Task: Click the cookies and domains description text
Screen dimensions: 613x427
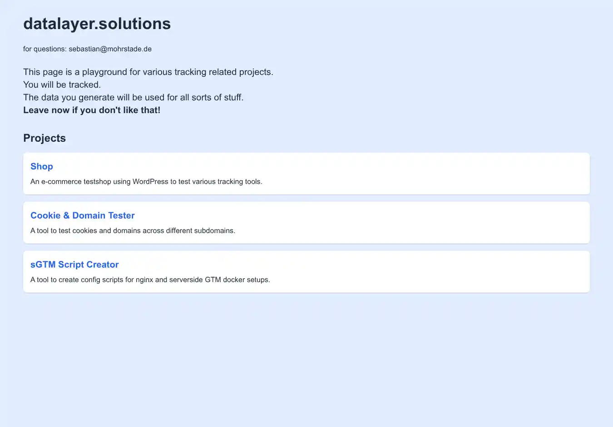Action: (133, 231)
